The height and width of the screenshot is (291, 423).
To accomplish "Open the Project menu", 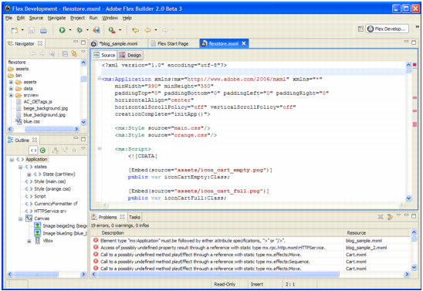I will 77,18.
